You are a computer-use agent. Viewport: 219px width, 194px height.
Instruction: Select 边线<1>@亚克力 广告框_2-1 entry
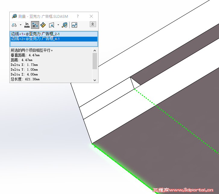pyautogui.click(x=54, y=34)
